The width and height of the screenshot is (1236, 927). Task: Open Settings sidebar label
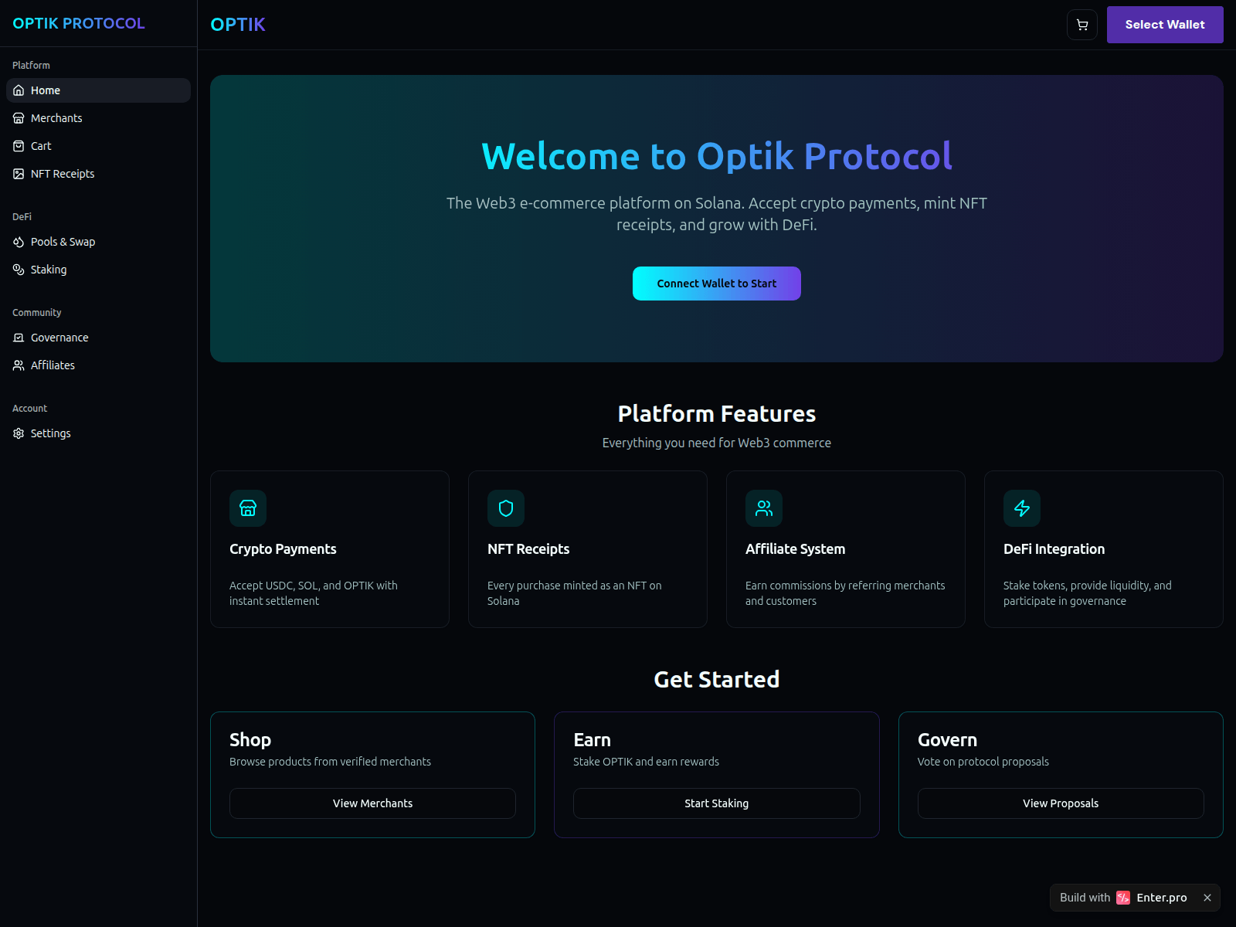click(51, 433)
